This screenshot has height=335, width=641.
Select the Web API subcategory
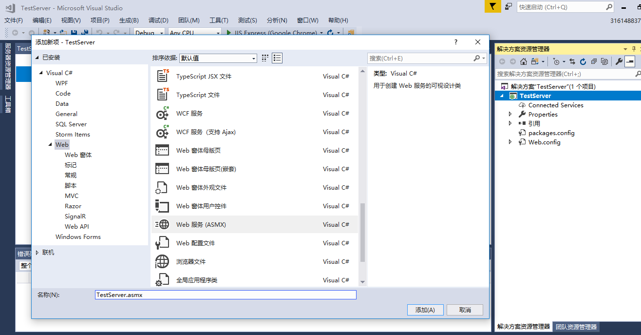(x=77, y=226)
